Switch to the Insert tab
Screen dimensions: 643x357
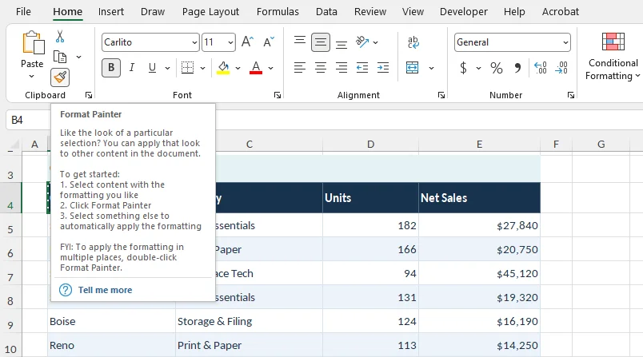(x=110, y=11)
